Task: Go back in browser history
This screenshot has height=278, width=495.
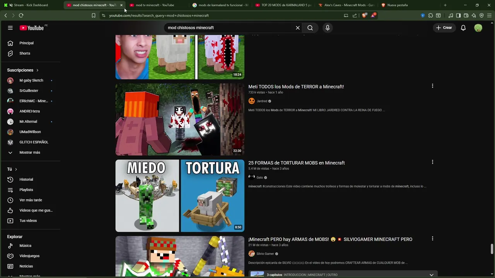Action: 5,15
